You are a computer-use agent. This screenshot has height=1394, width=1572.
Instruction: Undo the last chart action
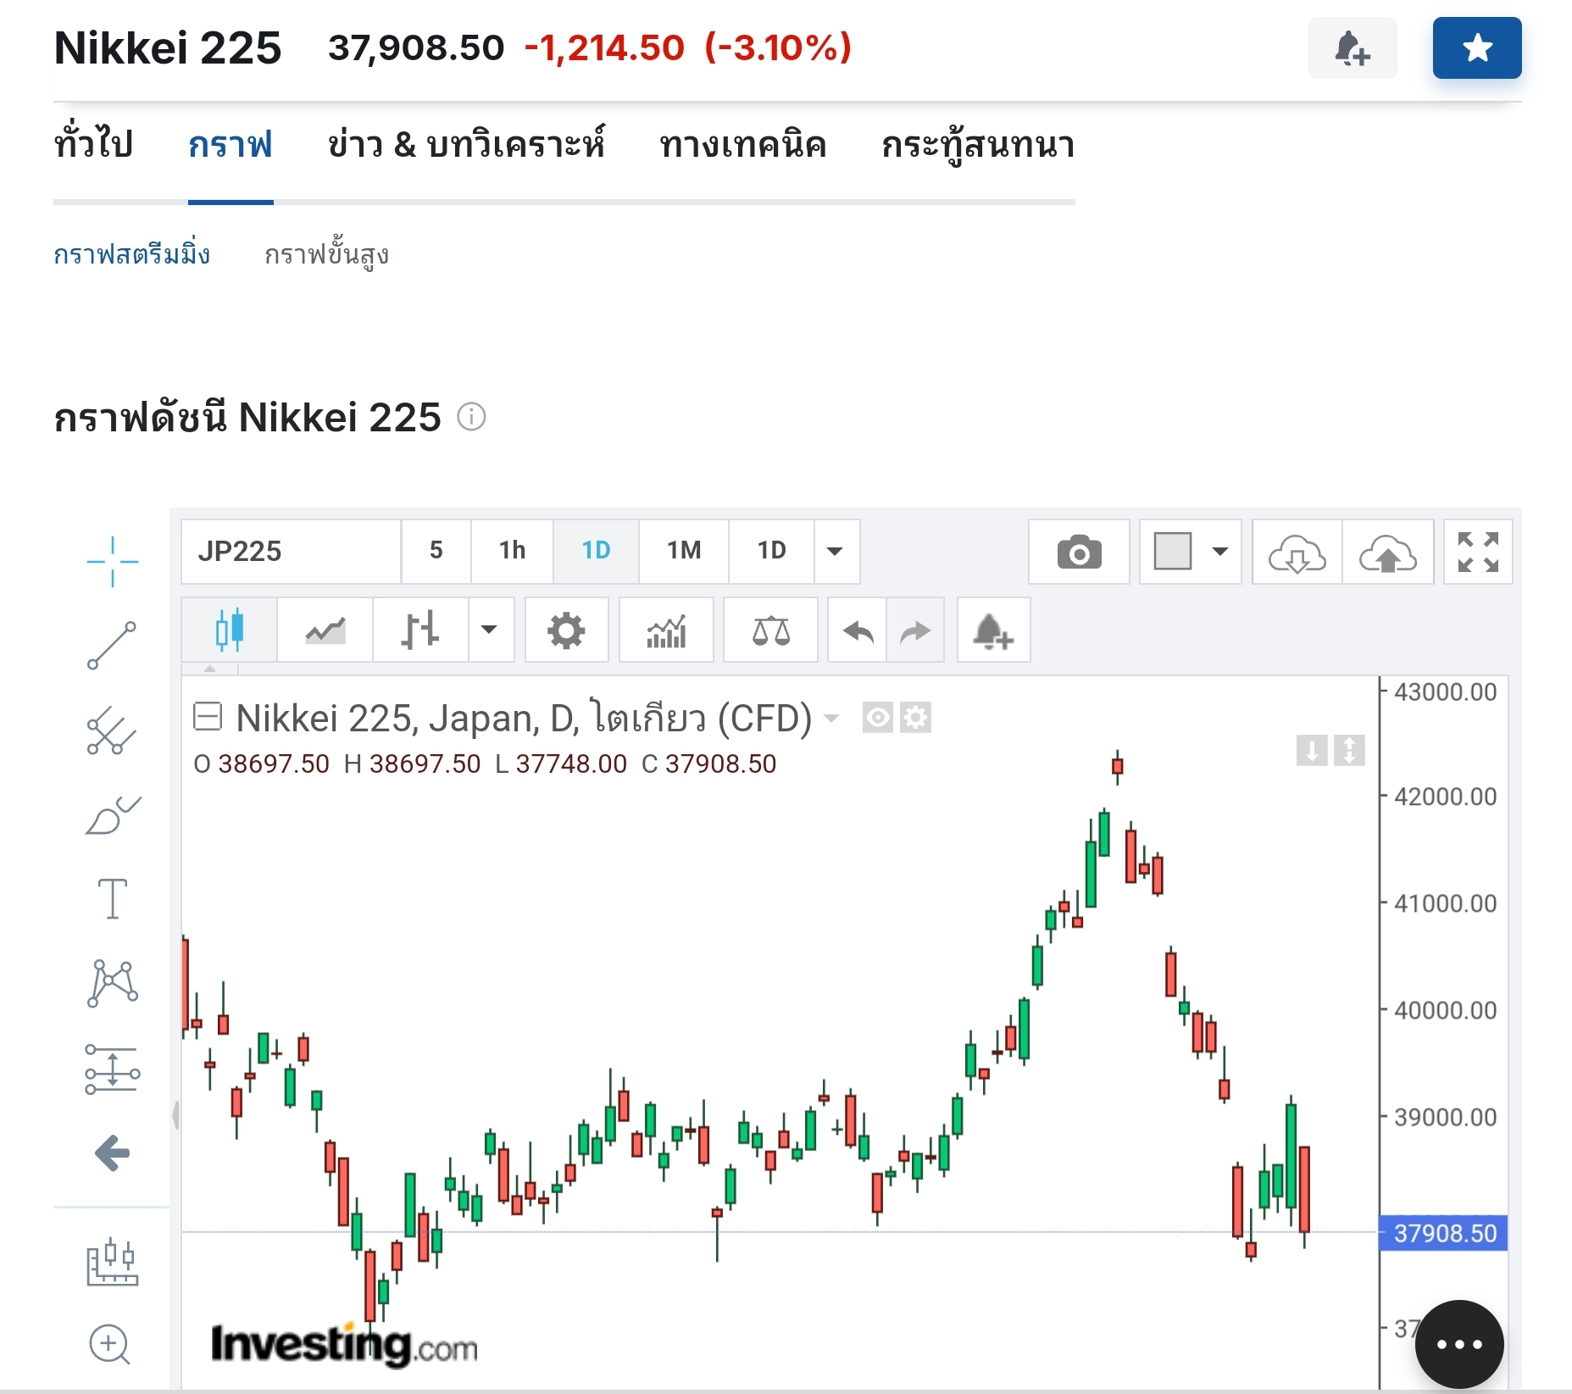coord(858,630)
